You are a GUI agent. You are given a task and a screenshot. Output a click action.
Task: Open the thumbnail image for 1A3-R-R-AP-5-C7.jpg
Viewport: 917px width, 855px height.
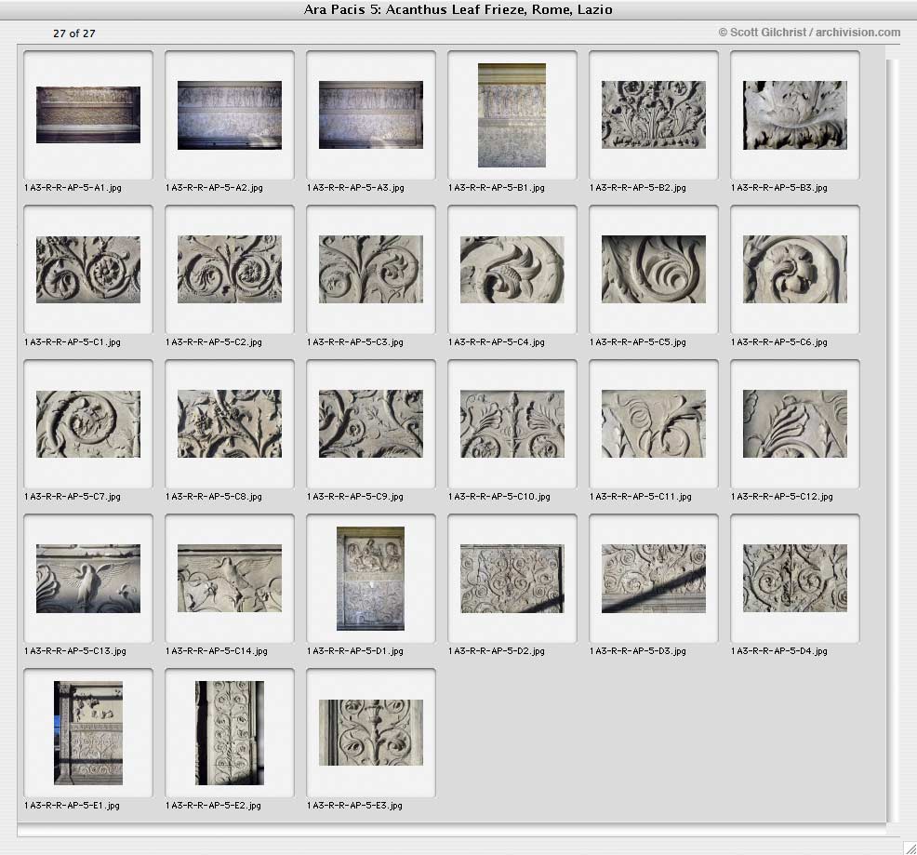coord(88,423)
